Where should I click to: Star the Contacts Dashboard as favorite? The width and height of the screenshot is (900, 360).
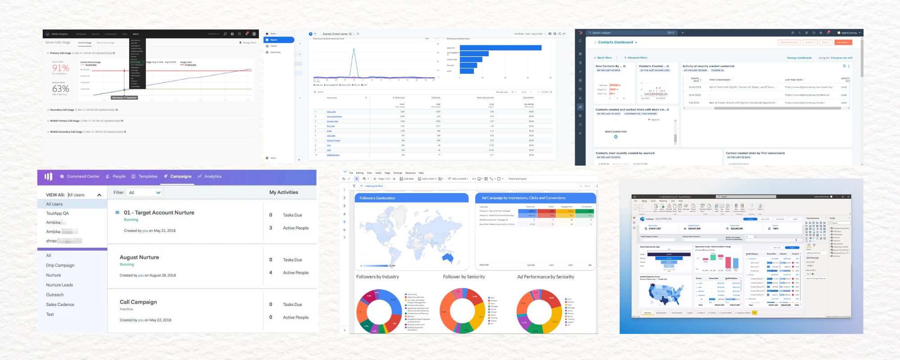(594, 42)
